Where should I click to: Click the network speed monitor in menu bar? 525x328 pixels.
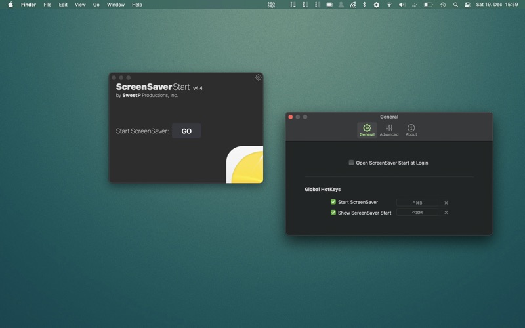pos(271,5)
